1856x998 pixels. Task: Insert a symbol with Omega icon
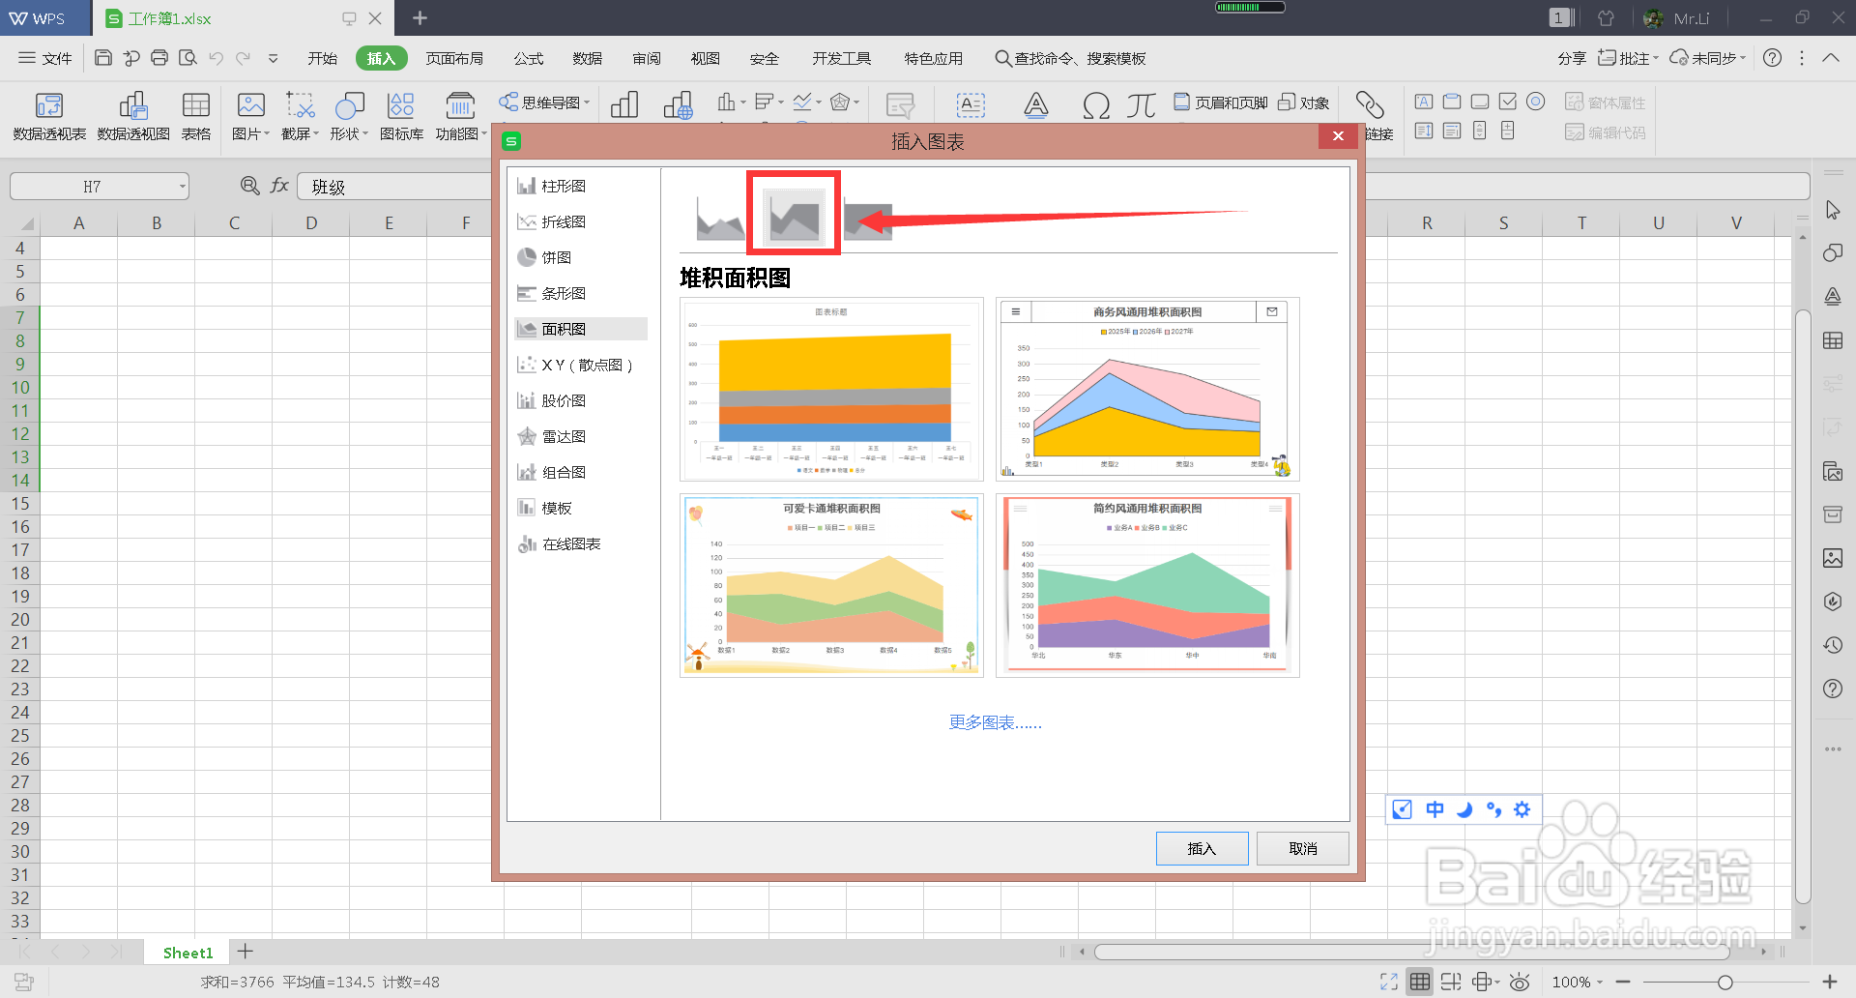[1095, 104]
